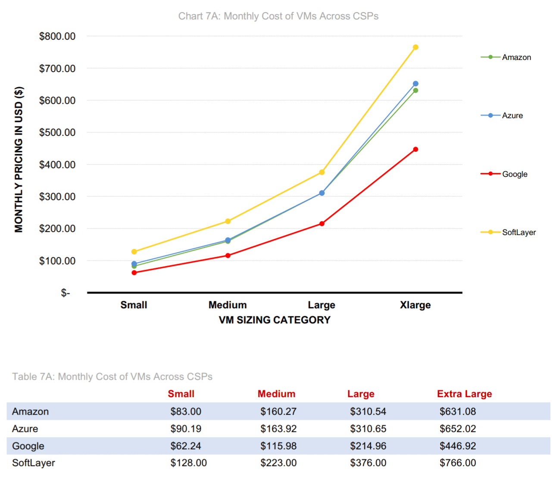Click the Azure blue data point at Small
The width and height of the screenshot is (559, 491).
[134, 264]
